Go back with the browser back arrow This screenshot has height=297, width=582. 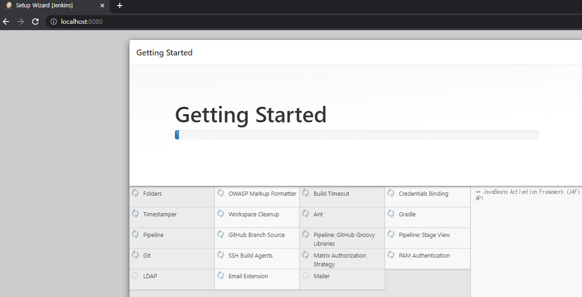click(6, 22)
